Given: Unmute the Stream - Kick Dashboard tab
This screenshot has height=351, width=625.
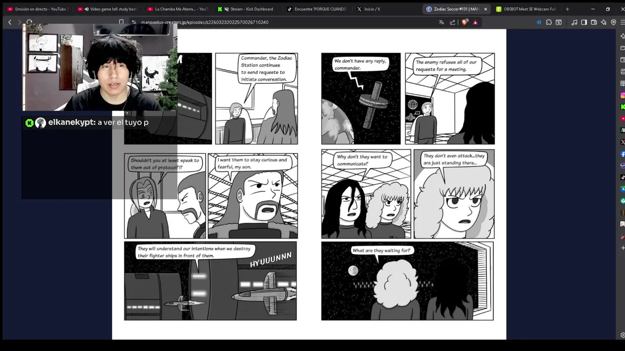Looking at the screenshot, I should tap(227, 9).
